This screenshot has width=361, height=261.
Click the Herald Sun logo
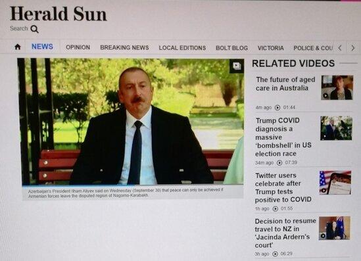click(x=59, y=14)
